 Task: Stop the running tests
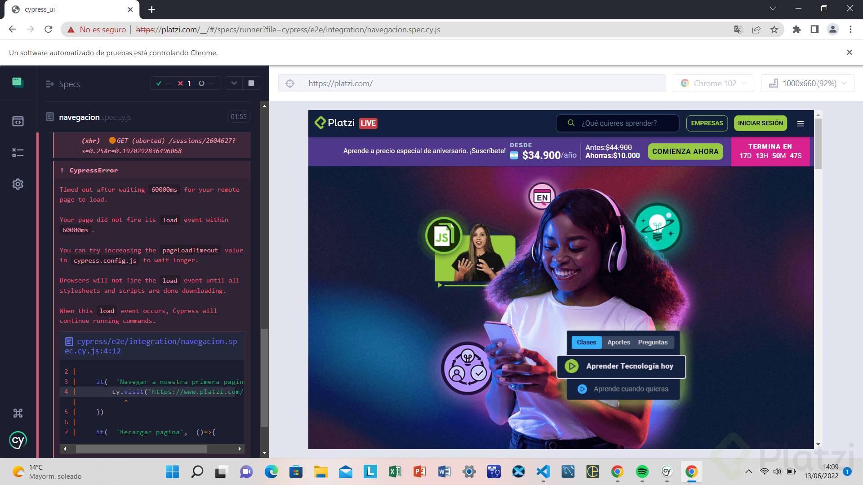click(251, 83)
